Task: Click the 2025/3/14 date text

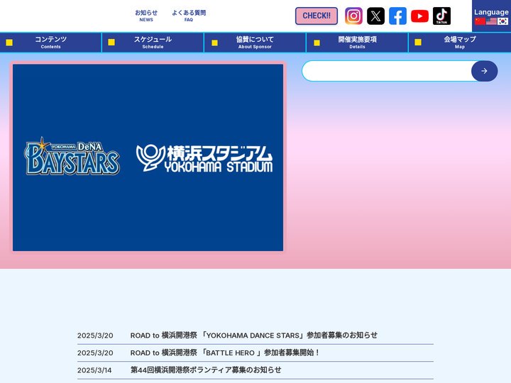Action: (x=94, y=370)
